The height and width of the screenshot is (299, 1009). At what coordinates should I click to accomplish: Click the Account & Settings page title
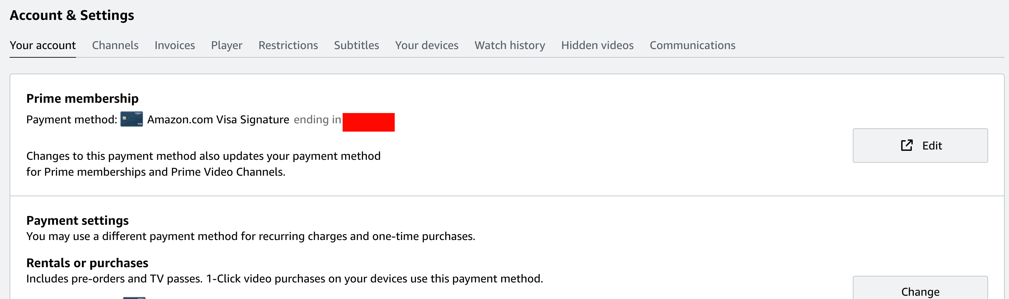coord(72,15)
